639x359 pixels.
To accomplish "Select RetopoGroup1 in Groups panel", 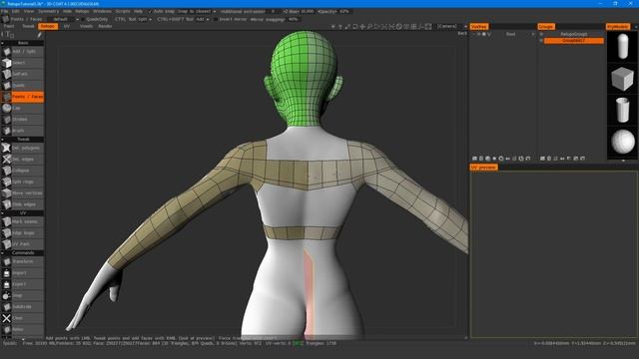I will pos(574,35).
